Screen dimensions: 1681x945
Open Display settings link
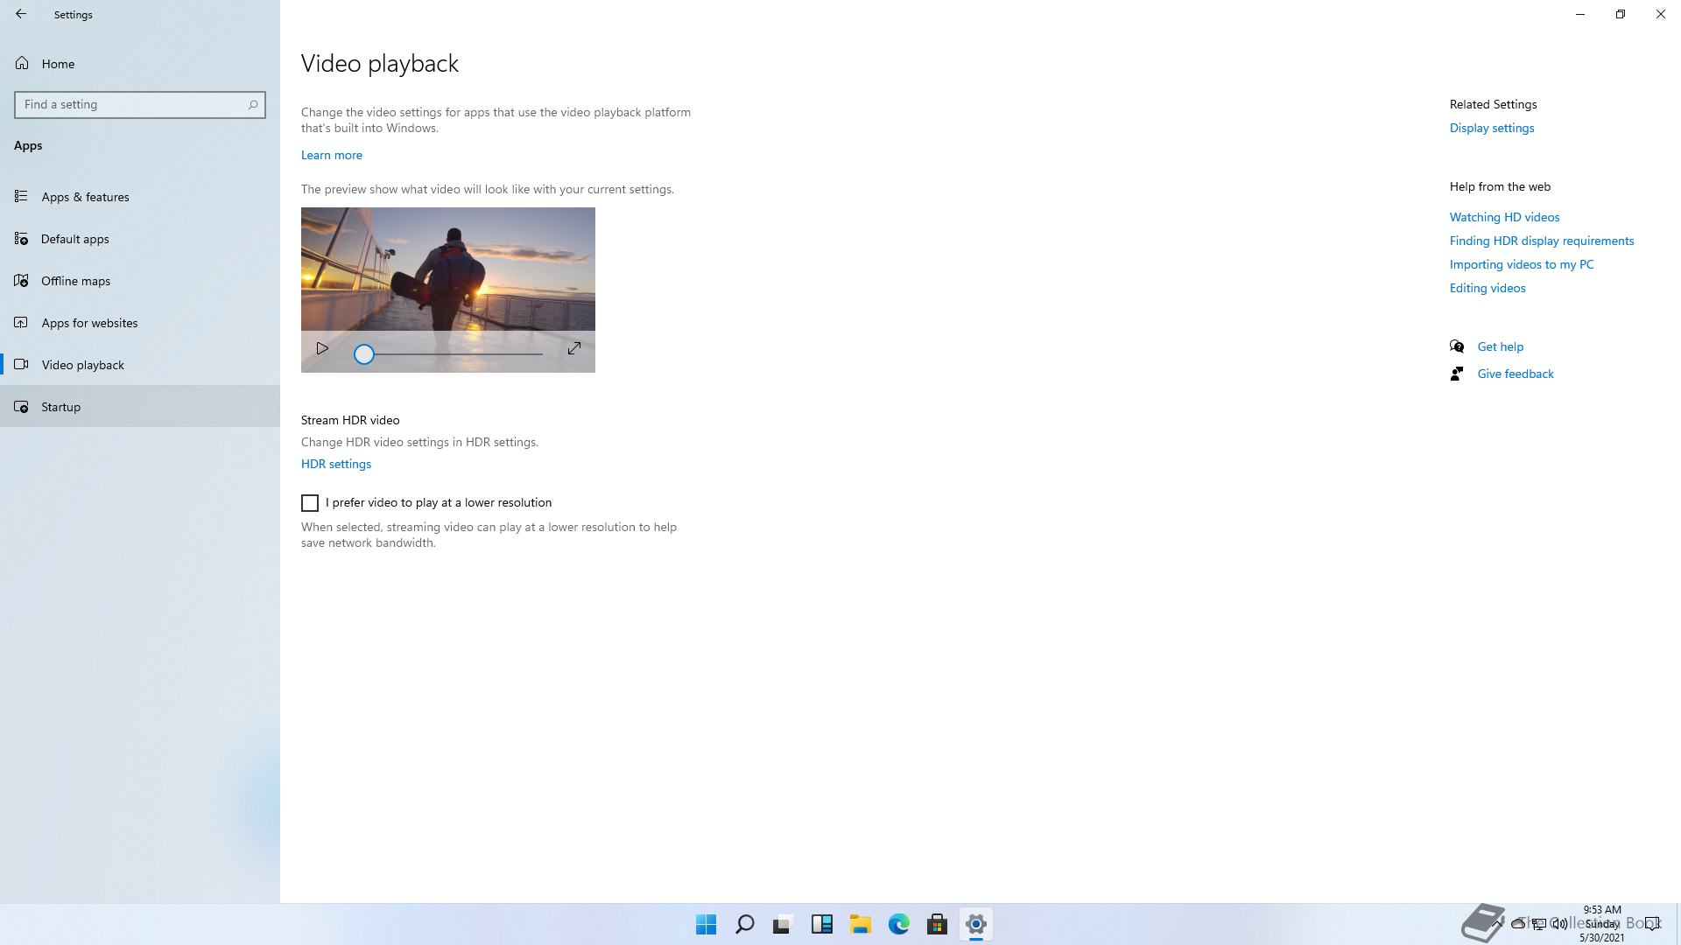point(1492,128)
